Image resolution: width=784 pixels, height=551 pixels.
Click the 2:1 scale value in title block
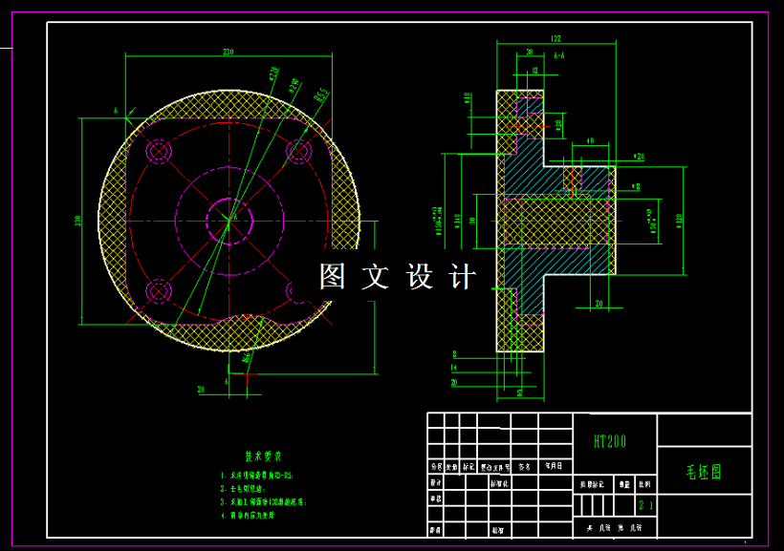[645, 505]
